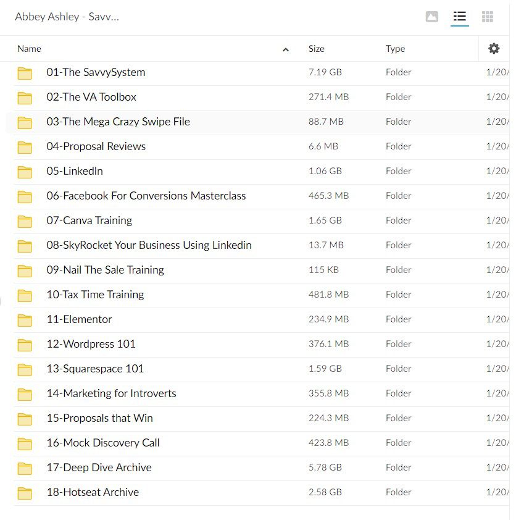
Task: Open 10-Tax Time Training folder name
Action: click(95, 295)
